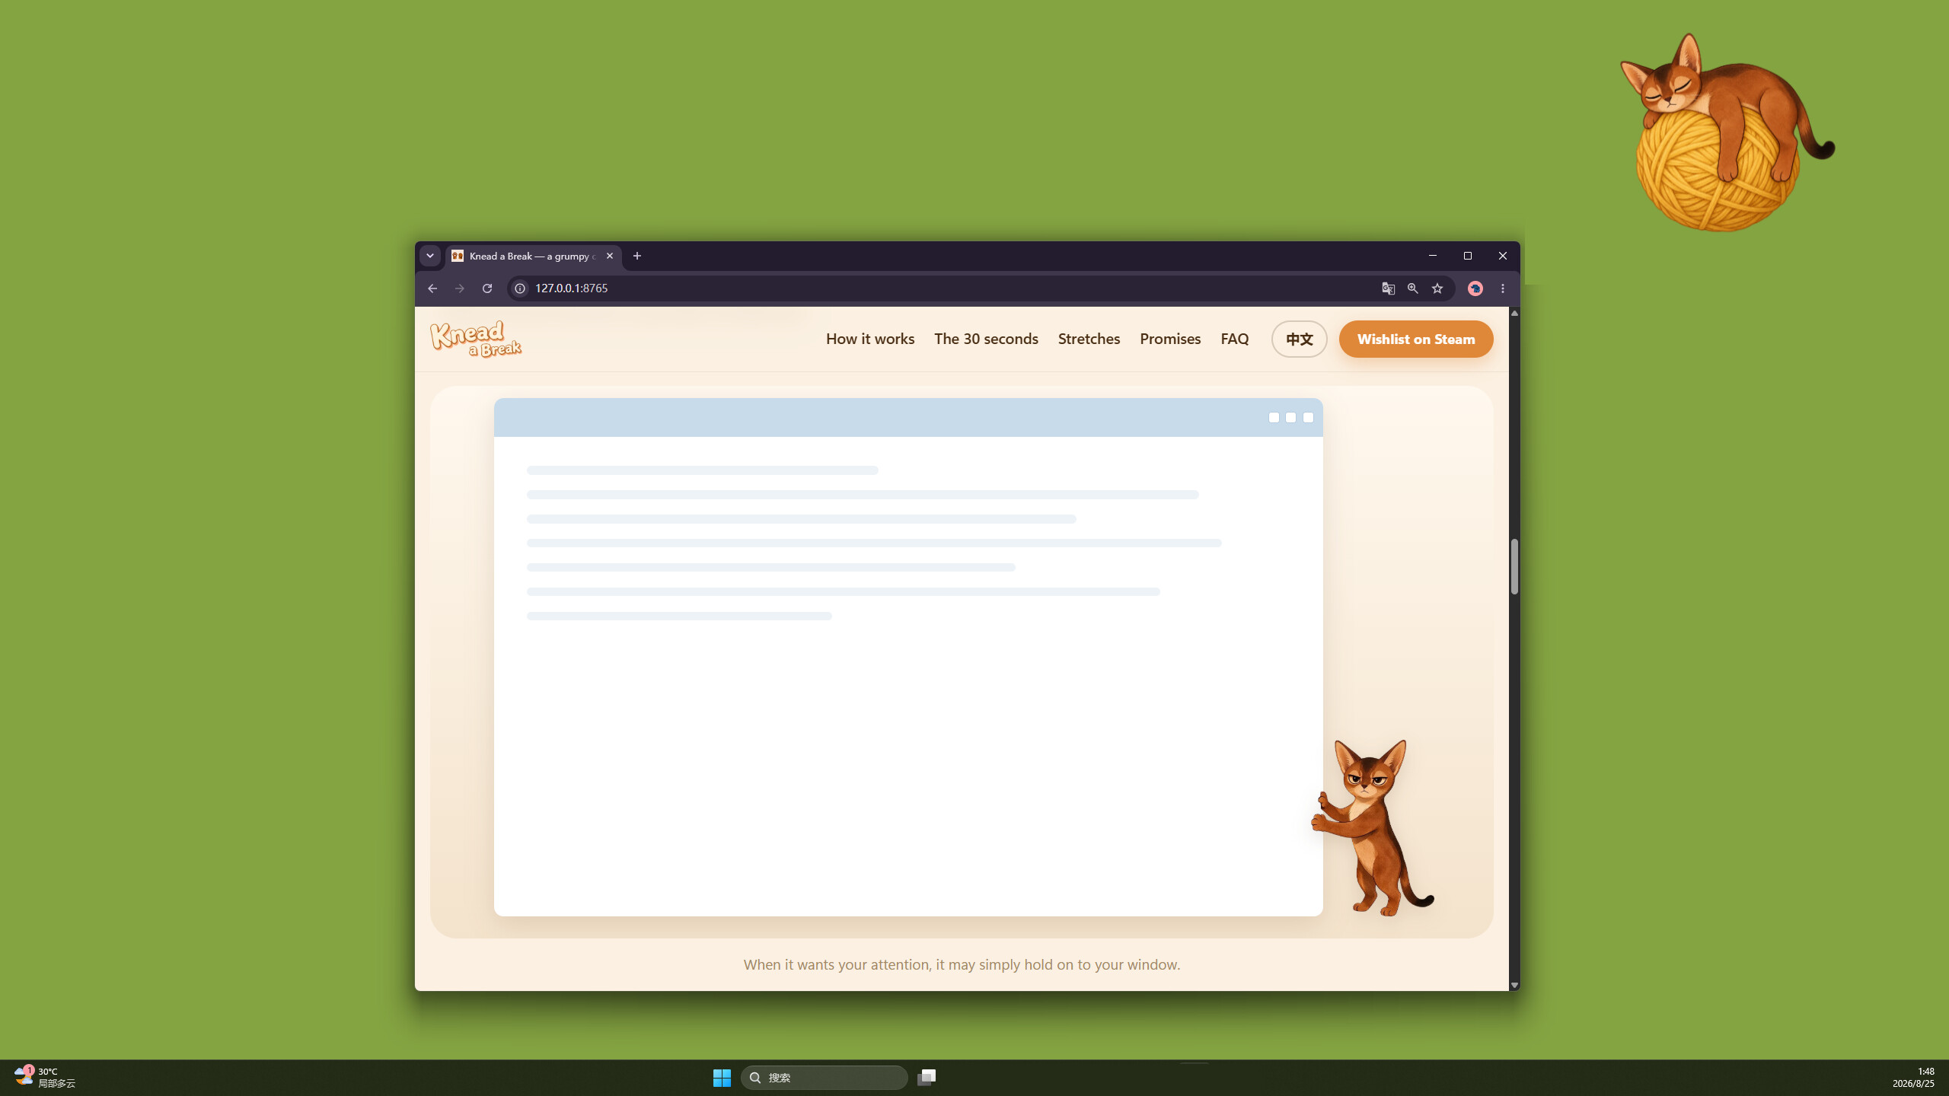This screenshot has height=1096, width=1949.
Task: Open a new tab with plus icon
Action: click(637, 256)
